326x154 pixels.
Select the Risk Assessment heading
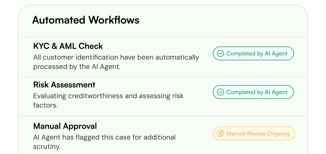point(64,85)
